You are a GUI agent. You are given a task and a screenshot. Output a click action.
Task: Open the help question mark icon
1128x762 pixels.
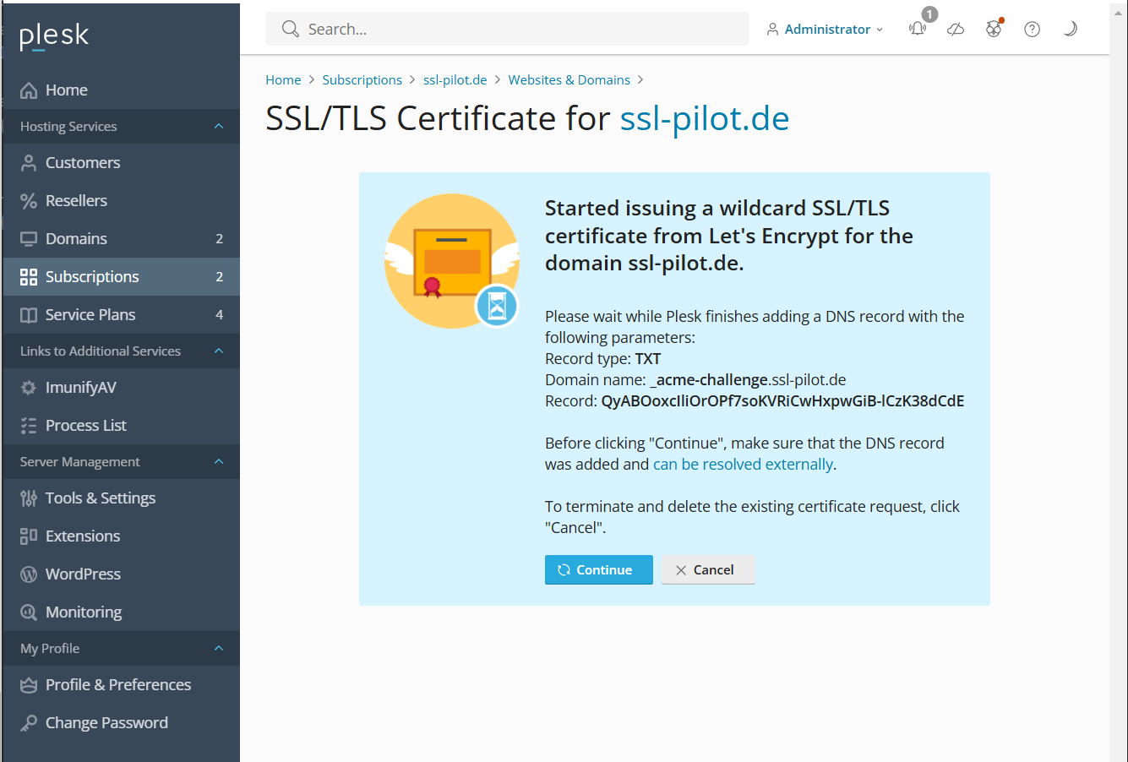(1032, 30)
